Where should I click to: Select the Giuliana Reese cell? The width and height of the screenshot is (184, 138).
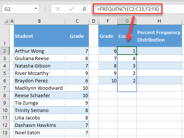point(39,58)
